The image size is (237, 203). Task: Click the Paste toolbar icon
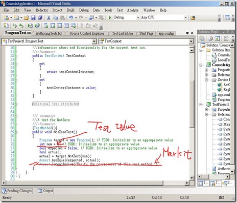click(62, 17)
